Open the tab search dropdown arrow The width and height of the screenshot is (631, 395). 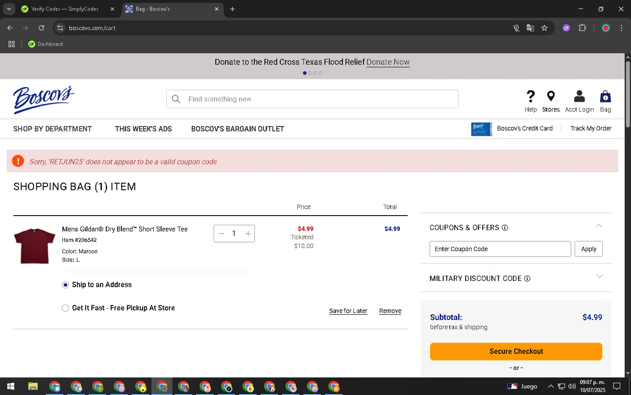click(9, 9)
